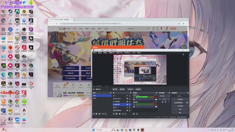This screenshot has width=235, height=132.
Task: Pop out the Scenes dock panel
Action: tap(111, 93)
